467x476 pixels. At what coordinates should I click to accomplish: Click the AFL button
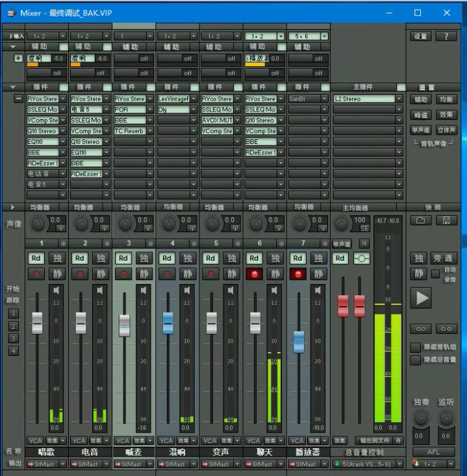coord(434,452)
